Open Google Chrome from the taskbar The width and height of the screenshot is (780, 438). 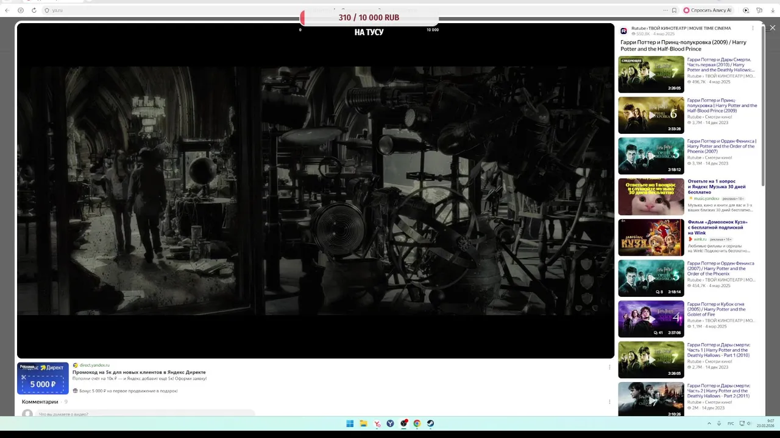click(417, 423)
